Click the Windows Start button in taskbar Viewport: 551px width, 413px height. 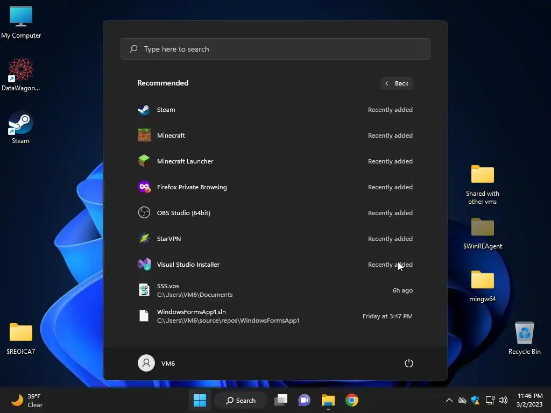point(200,400)
